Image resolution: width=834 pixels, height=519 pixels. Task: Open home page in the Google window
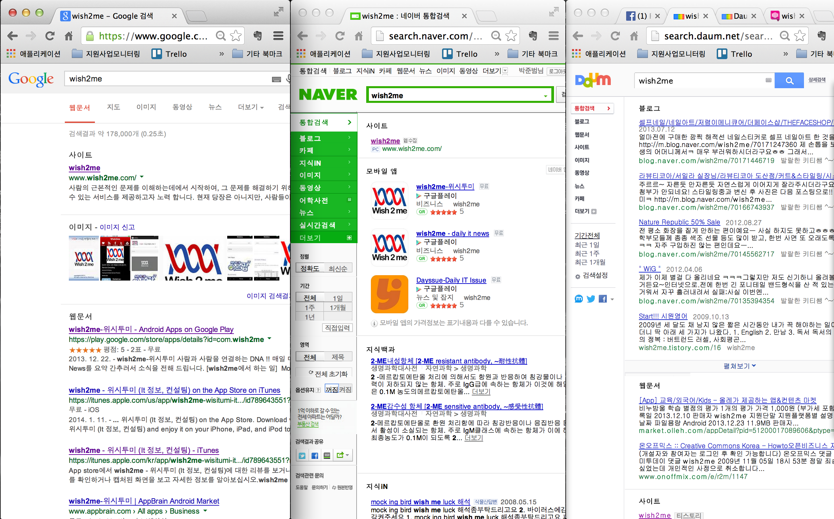tap(69, 36)
